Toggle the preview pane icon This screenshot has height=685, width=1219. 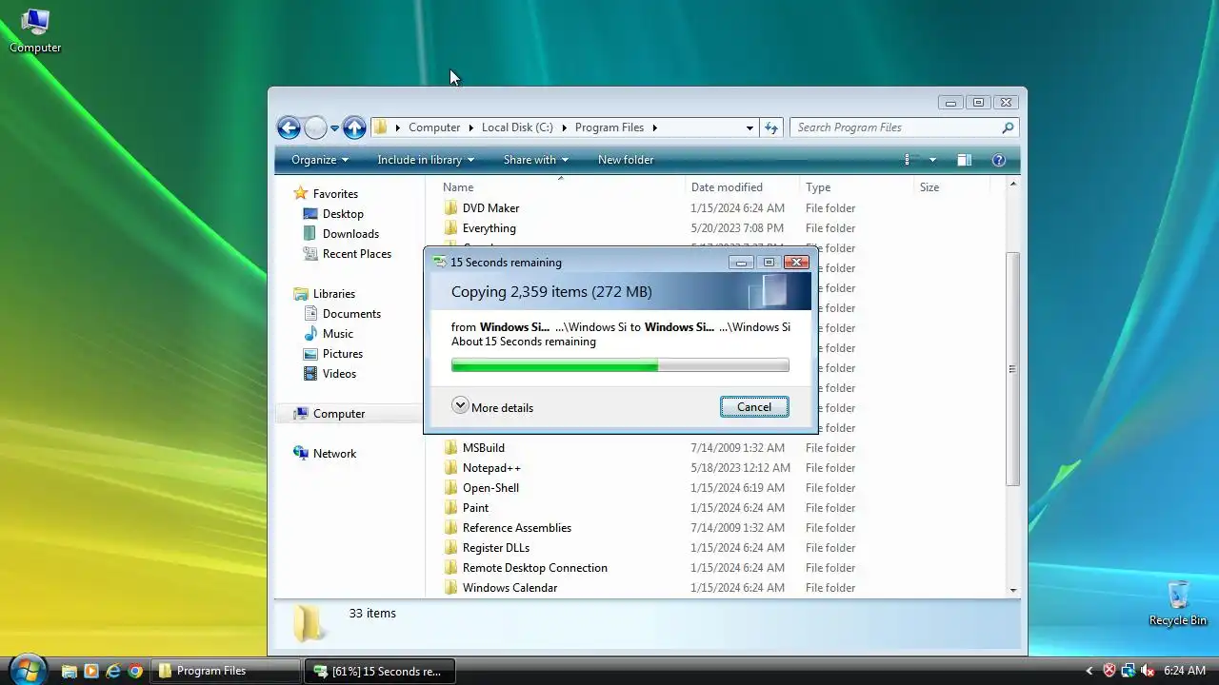[x=964, y=160]
